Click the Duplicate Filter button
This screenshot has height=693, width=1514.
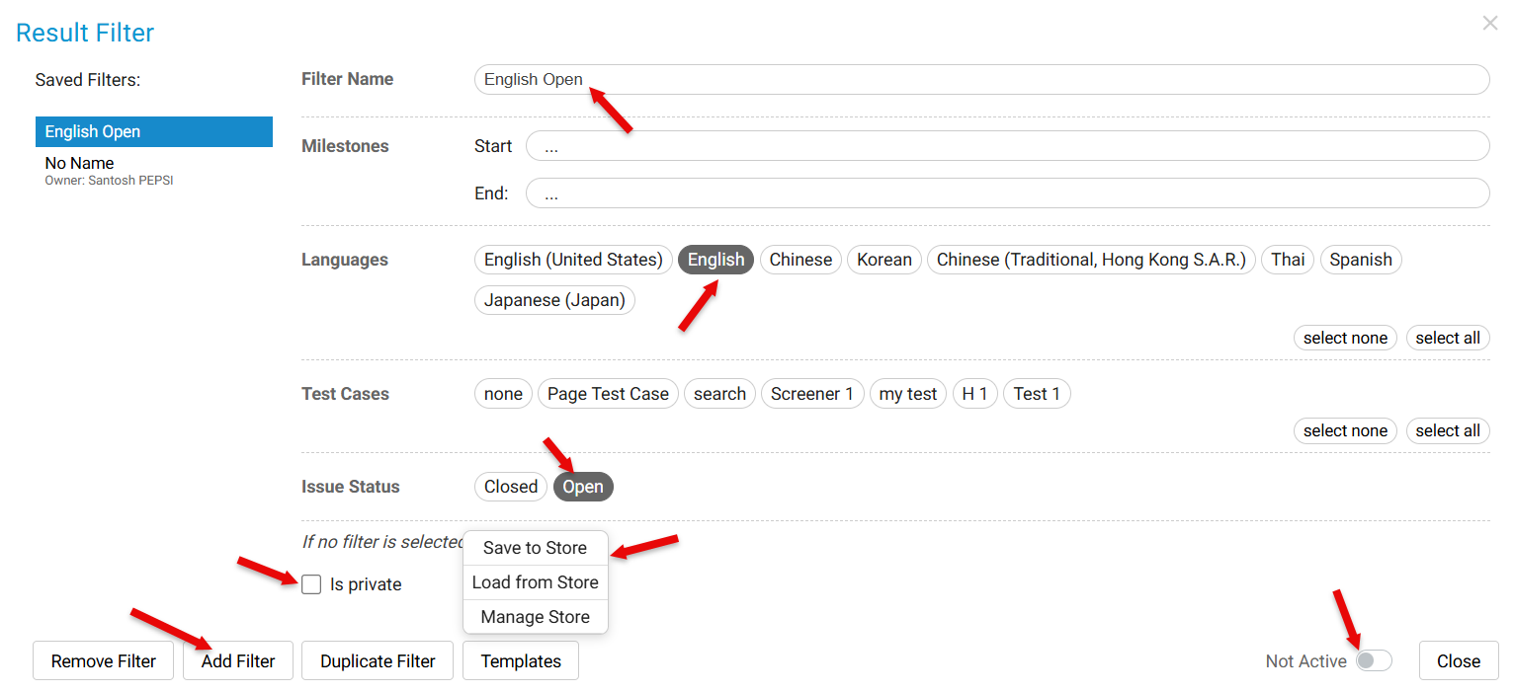point(378,661)
